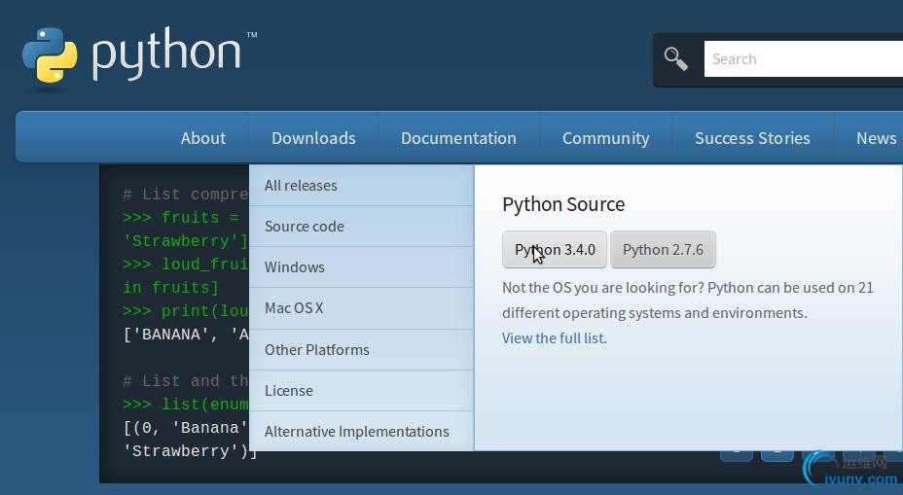Viewport: 903px width, 495px height.
Task: Open the License entry
Action: 361,390
